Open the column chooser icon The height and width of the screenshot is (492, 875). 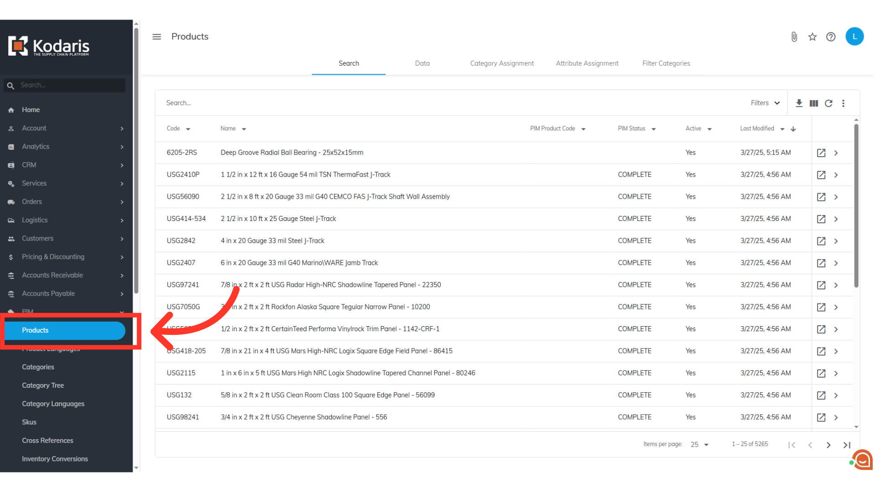pyautogui.click(x=813, y=103)
